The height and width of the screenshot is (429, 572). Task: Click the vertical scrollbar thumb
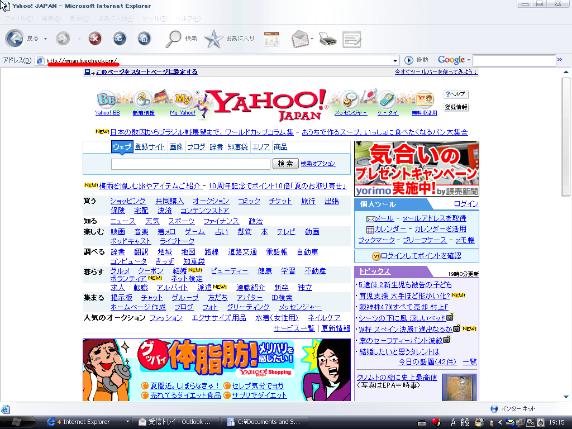pyautogui.click(x=566, y=137)
